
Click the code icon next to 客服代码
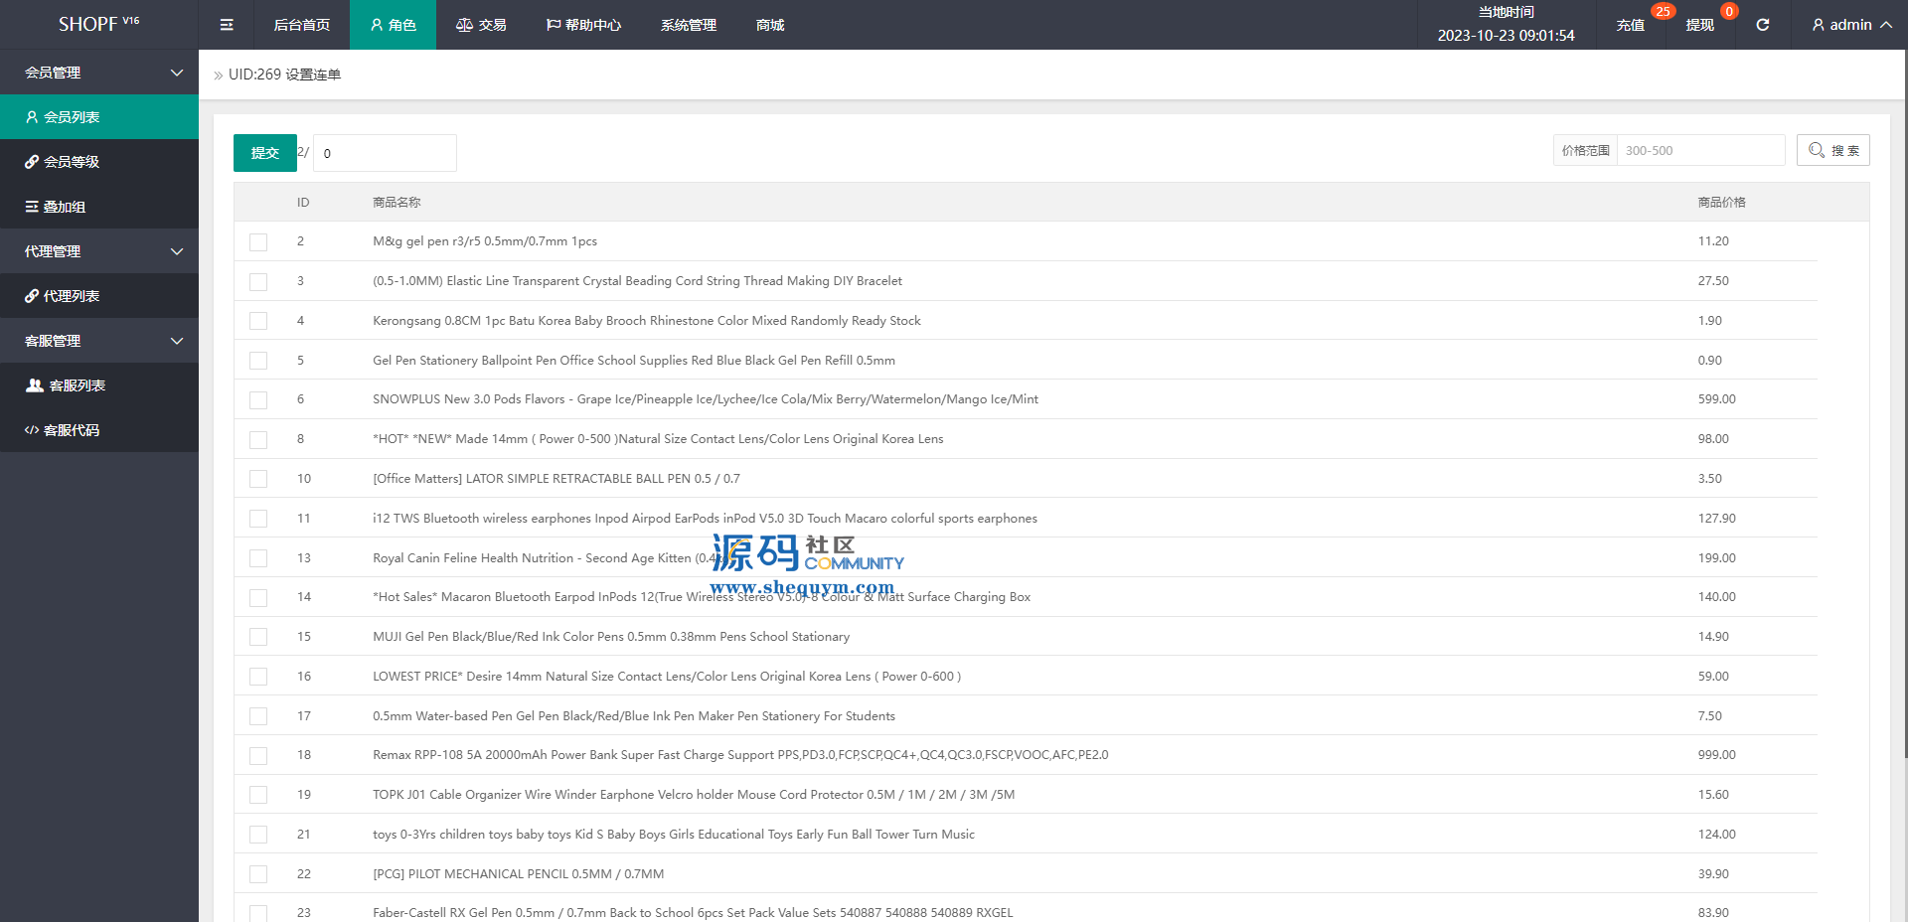point(32,430)
